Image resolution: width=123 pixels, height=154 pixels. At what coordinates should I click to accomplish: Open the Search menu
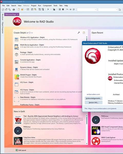click(x=14, y=6)
